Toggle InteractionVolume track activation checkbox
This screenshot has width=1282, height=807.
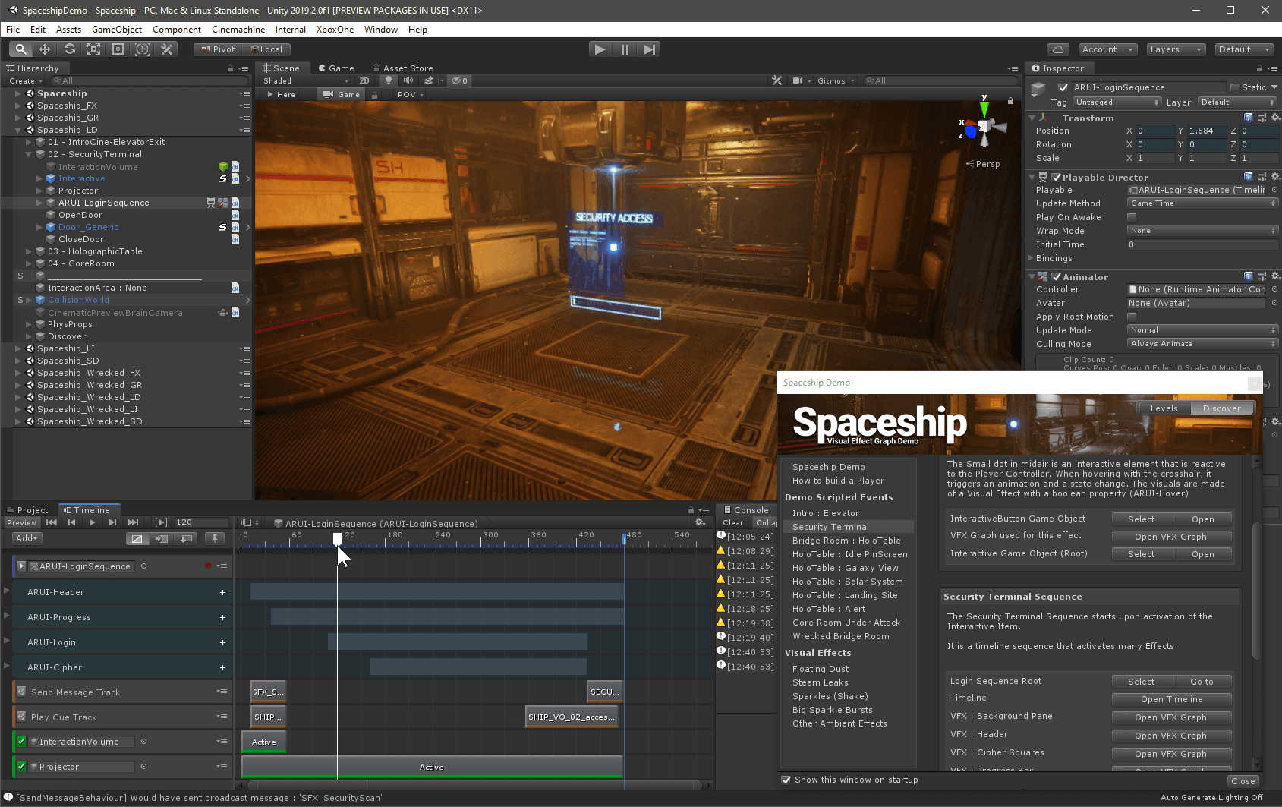[x=21, y=742]
